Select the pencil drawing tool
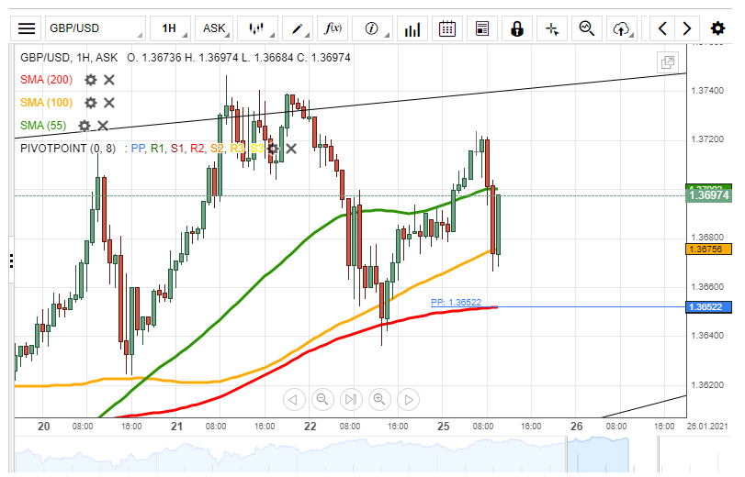This screenshot has height=477, width=745. point(298,28)
